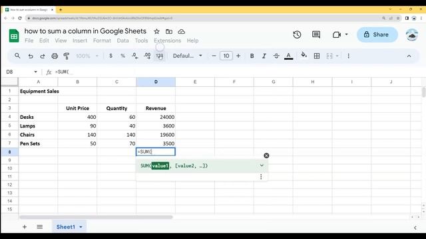Click the formula bar input
Screen dimensions: 426x239
tap(239, 72)
